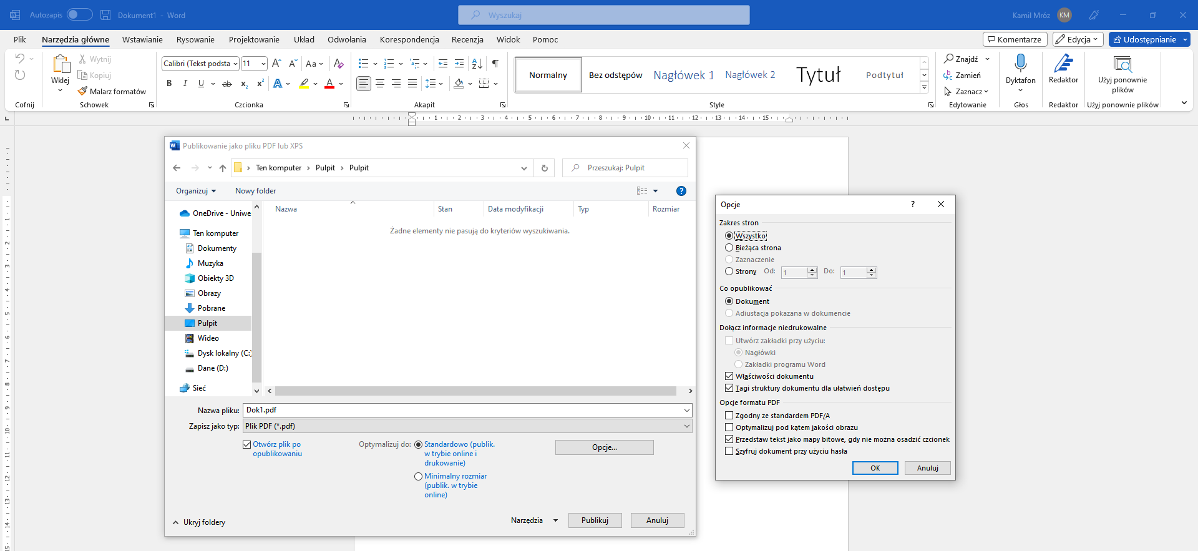Increase font size with grow icon
The height and width of the screenshot is (551, 1198).
276,64
